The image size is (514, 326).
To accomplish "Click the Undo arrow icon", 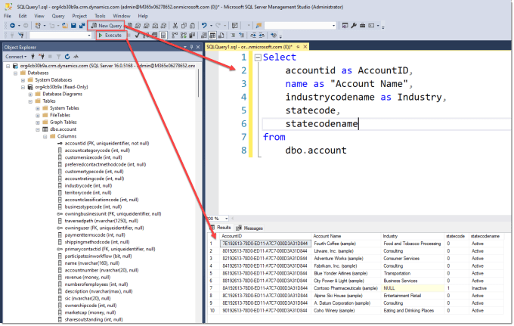I will coord(204,25).
